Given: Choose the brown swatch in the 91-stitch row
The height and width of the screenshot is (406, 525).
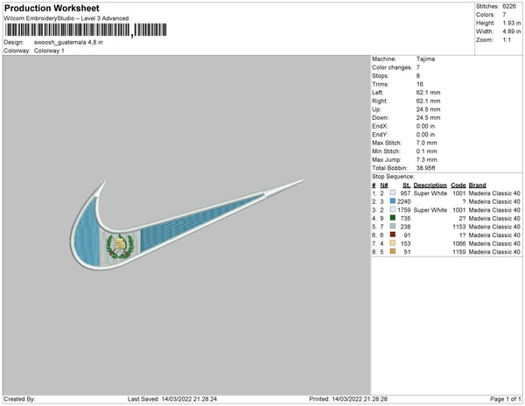Looking at the screenshot, I should [393, 235].
